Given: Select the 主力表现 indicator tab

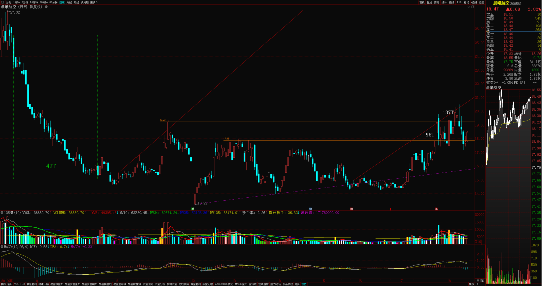Looking at the screenshot, I should pyautogui.click(x=276, y=284).
